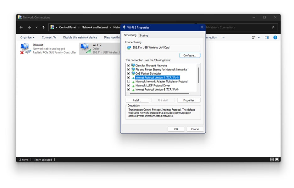Uncheck QoS Packet Scheduler checkbox
The width and height of the screenshot is (294, 188).
[129, 73]
